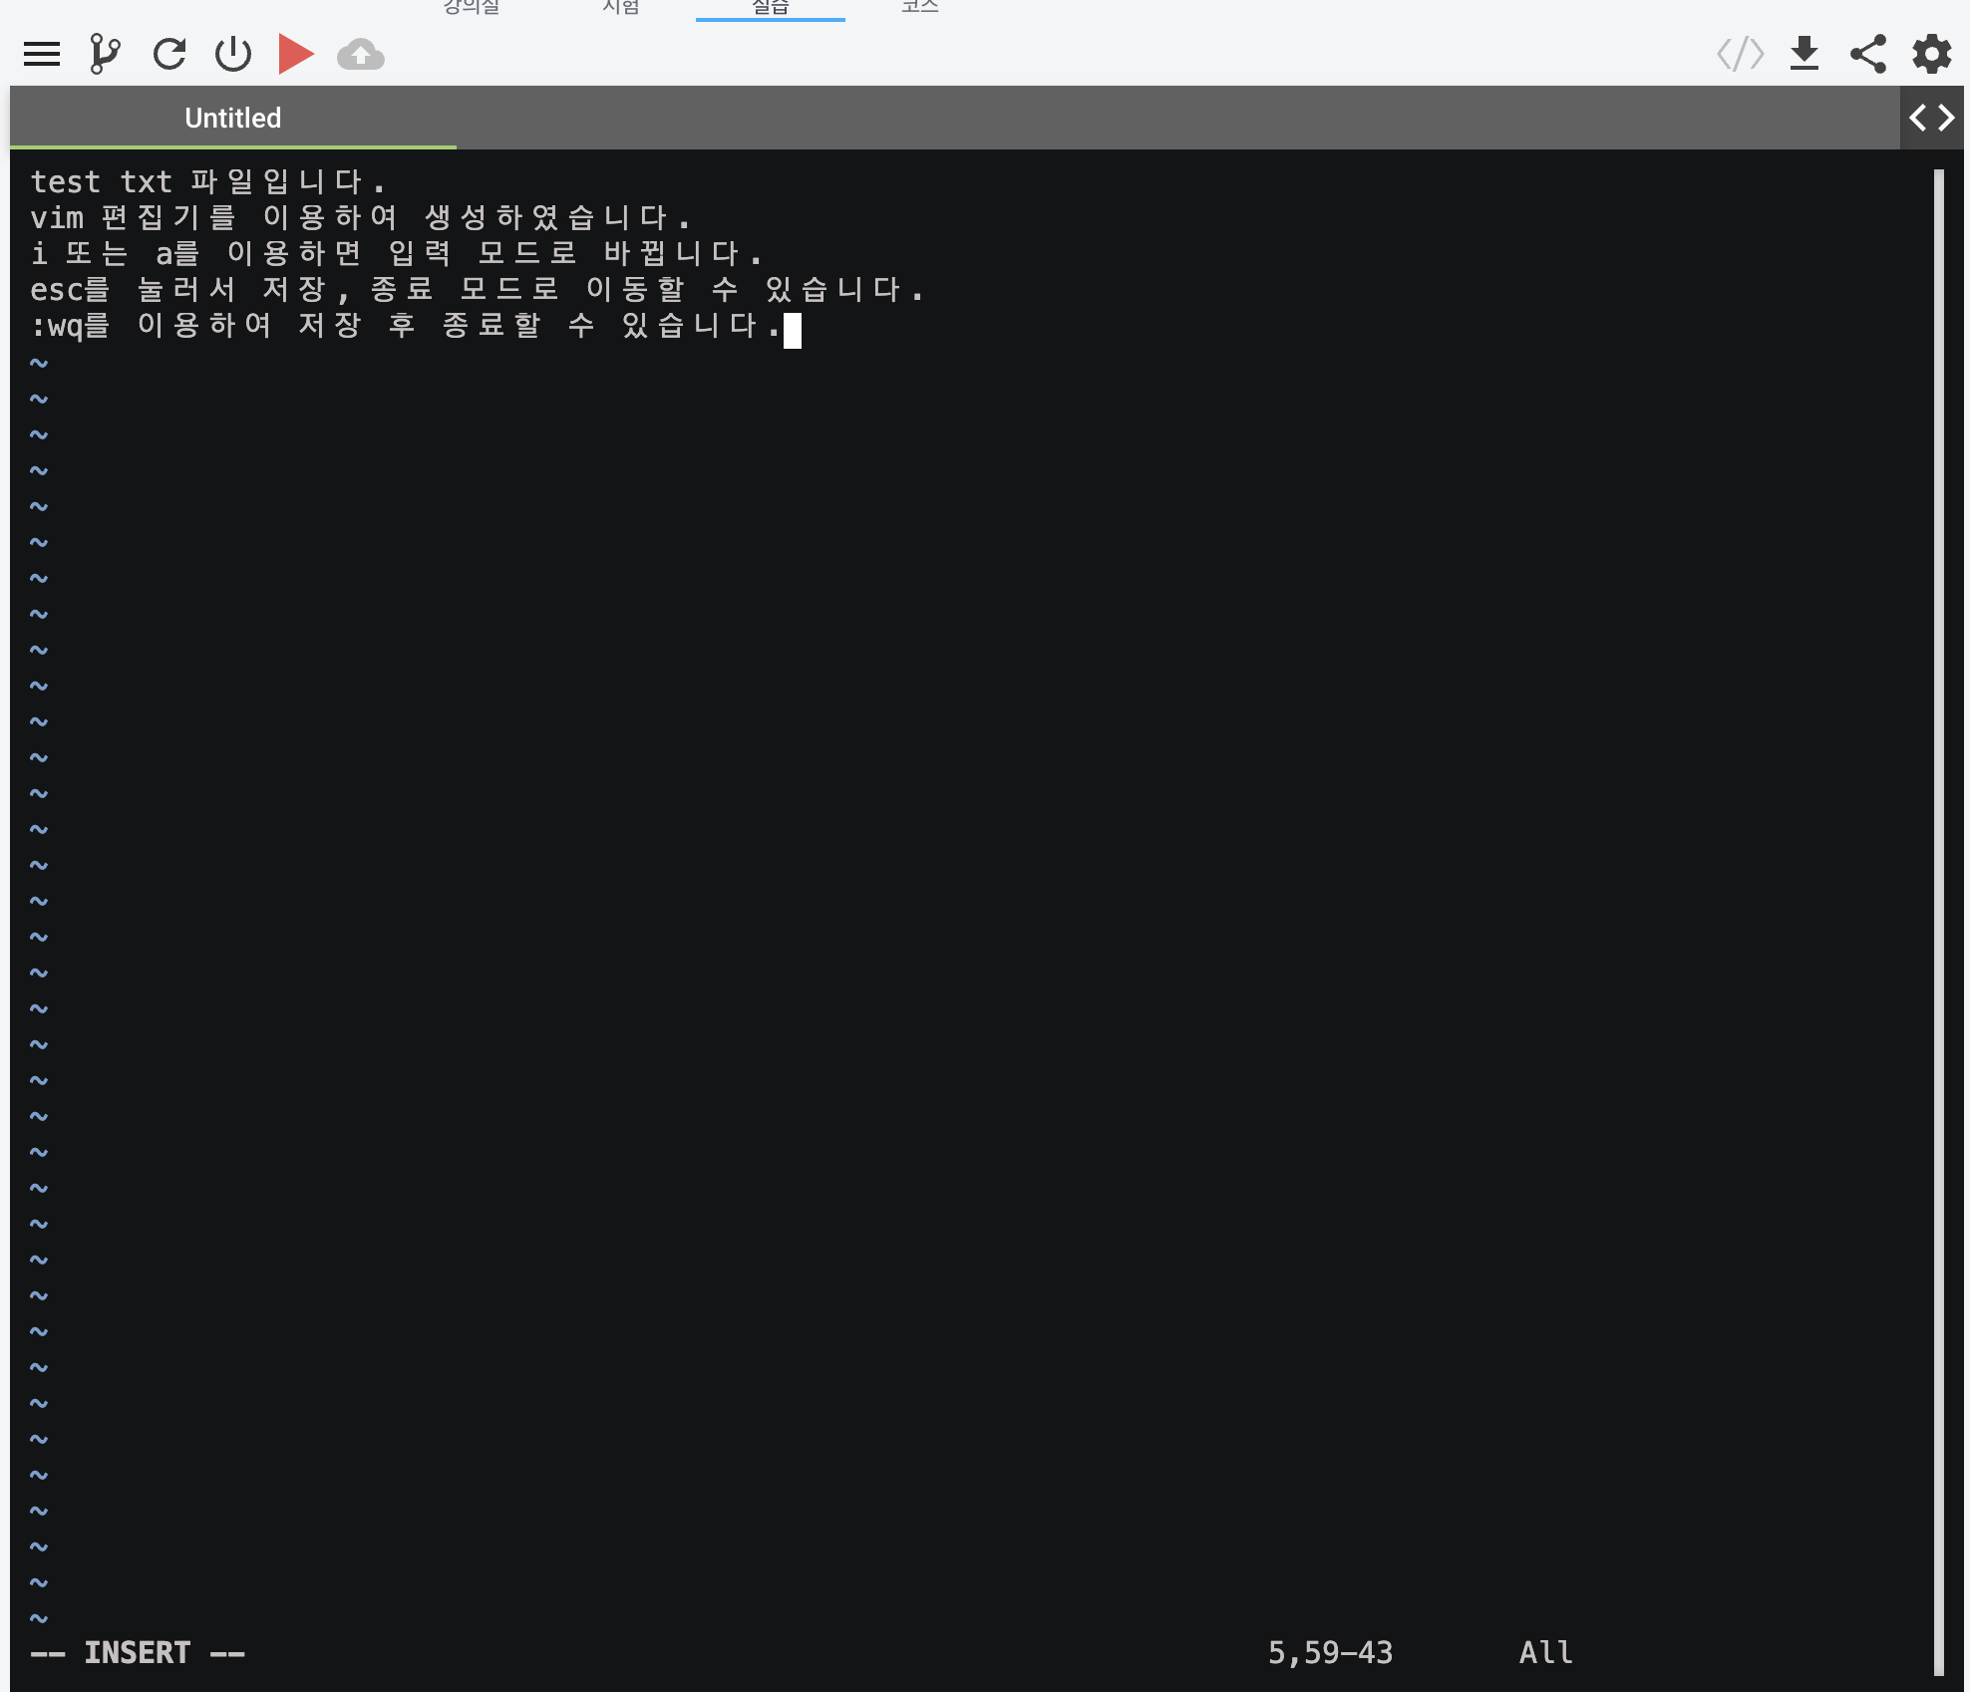Viewport: 1970px width, 1692px height.
Task: Switch to the 코스 tab
Action: [920, 7]
